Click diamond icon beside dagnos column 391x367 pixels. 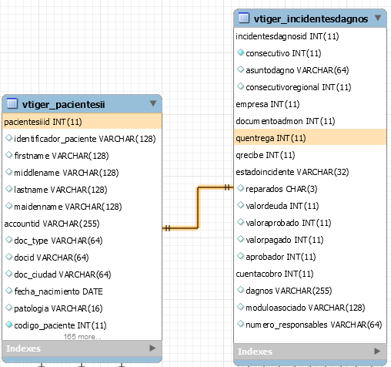[x=240, y=290]
